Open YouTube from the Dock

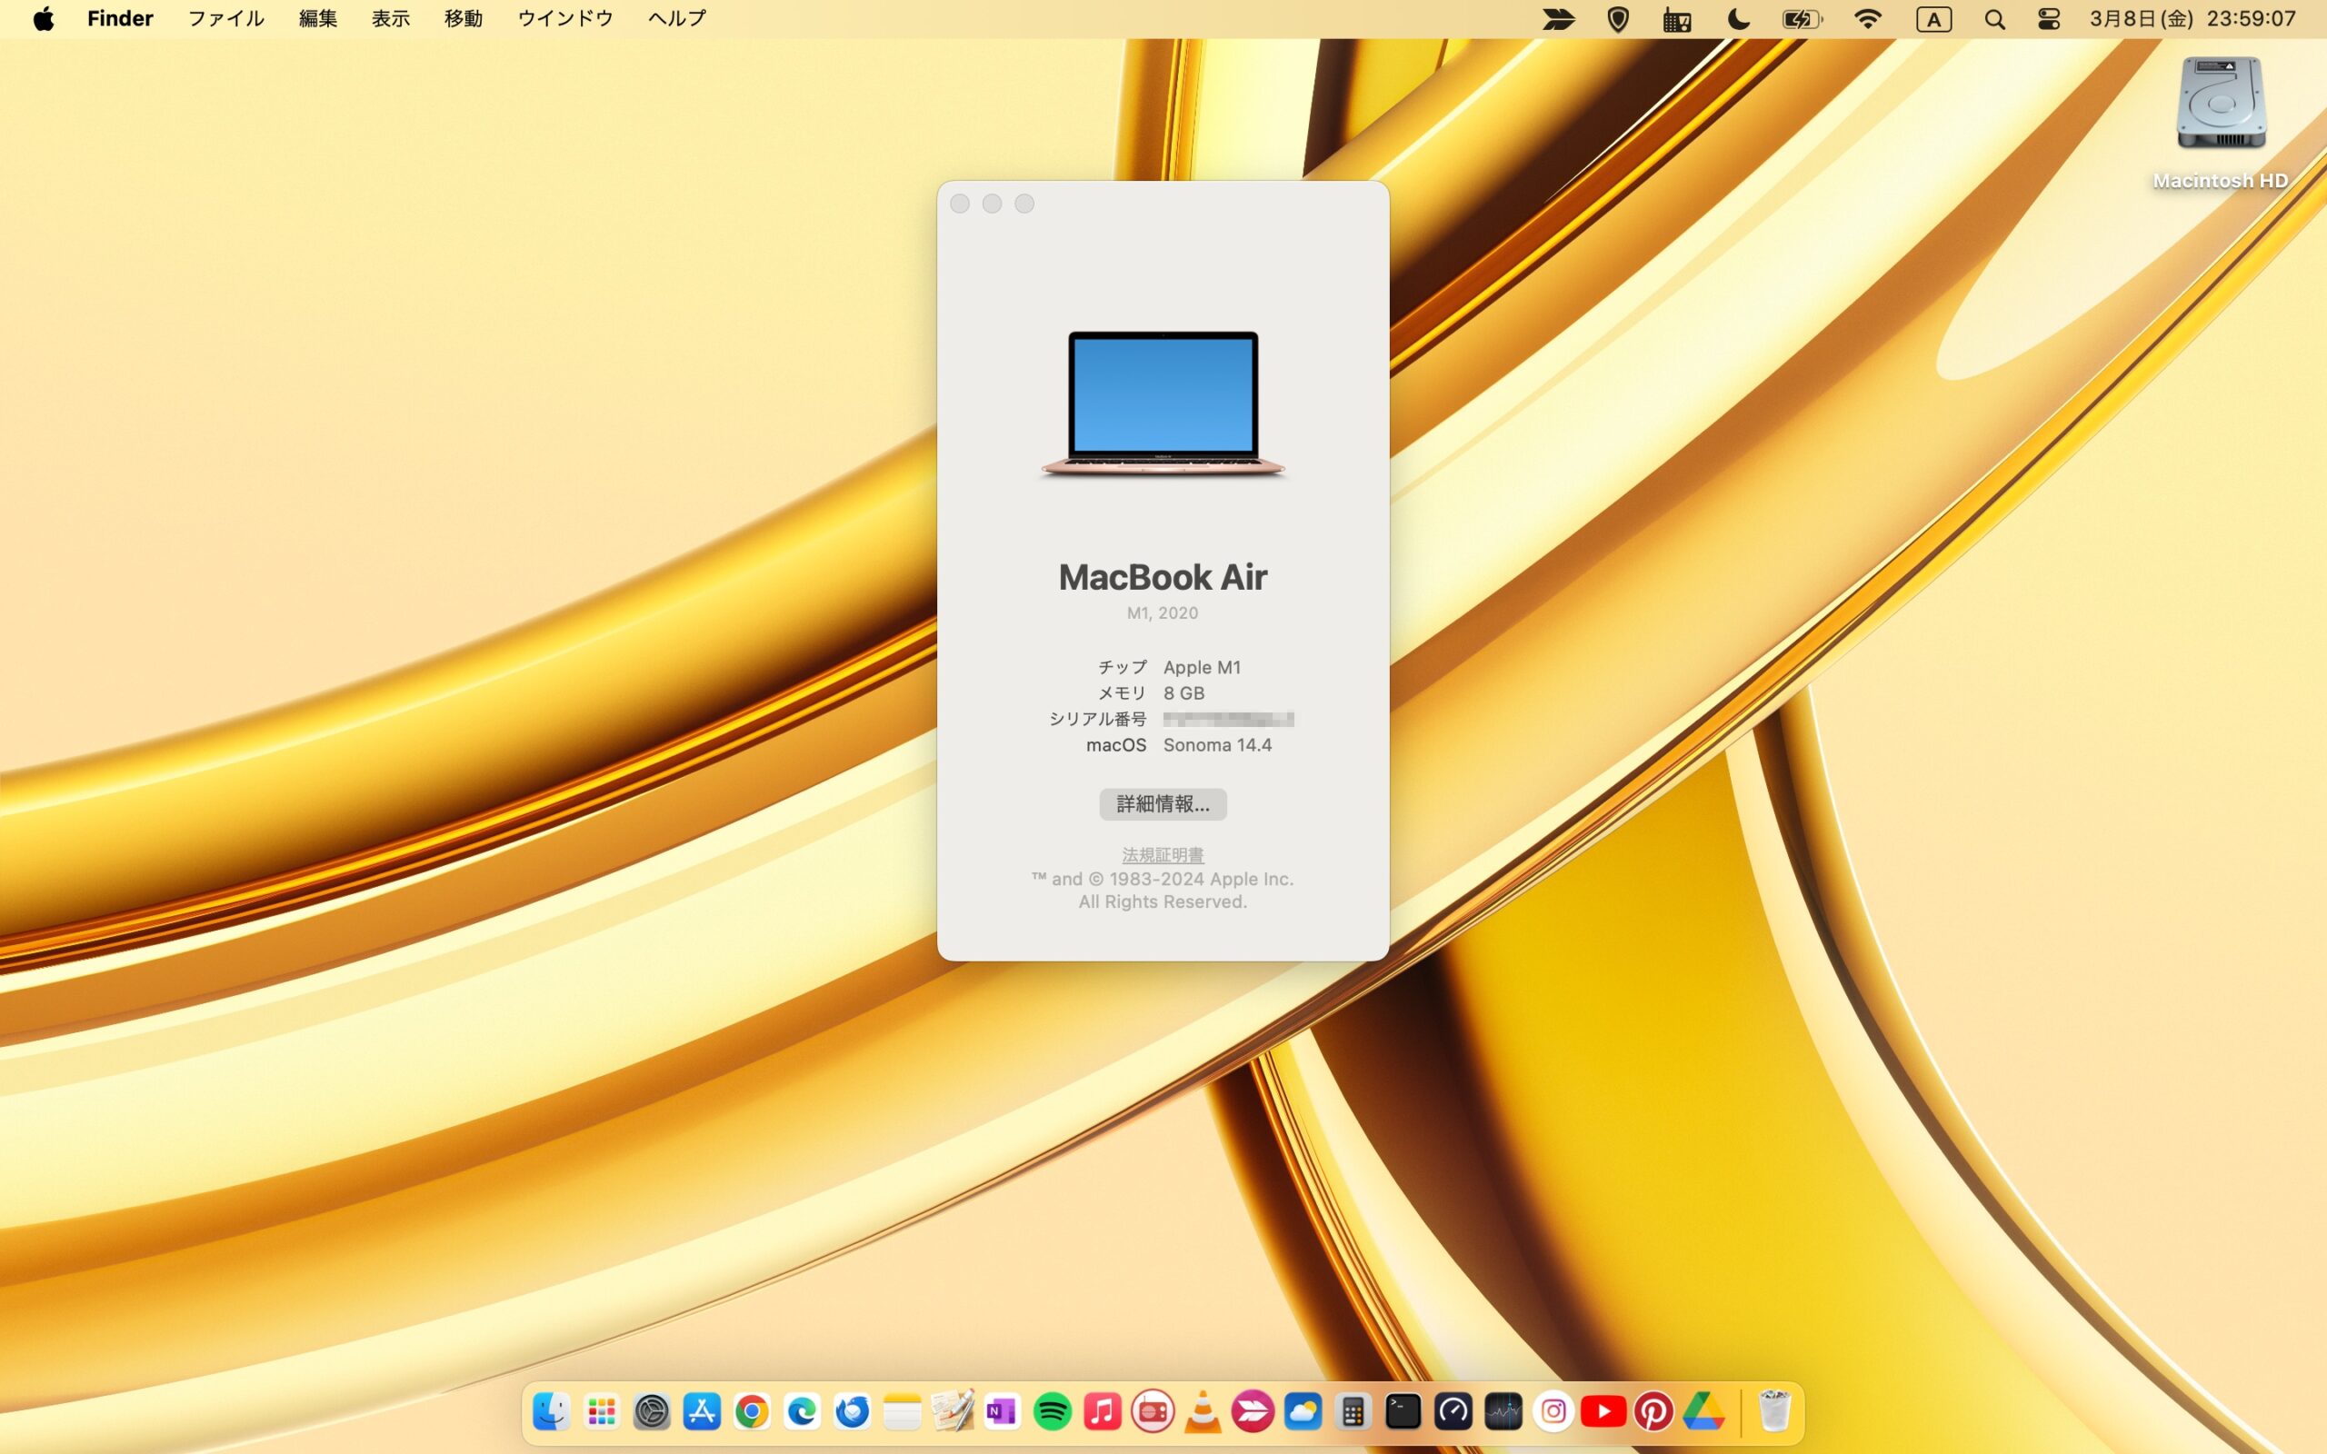(x=1603, y=1411)
